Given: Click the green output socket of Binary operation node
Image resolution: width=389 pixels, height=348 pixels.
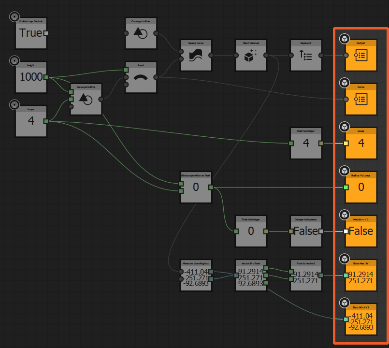Looking at the screenshot, I should (212, 186).
